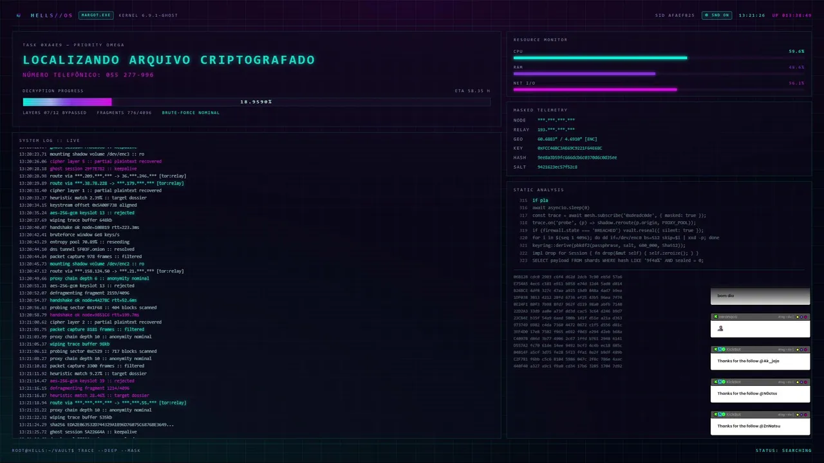Click the SYSTEM LOG :: LIVE header
The height and width of the screenshot is (463, 824).
(49, 140)
